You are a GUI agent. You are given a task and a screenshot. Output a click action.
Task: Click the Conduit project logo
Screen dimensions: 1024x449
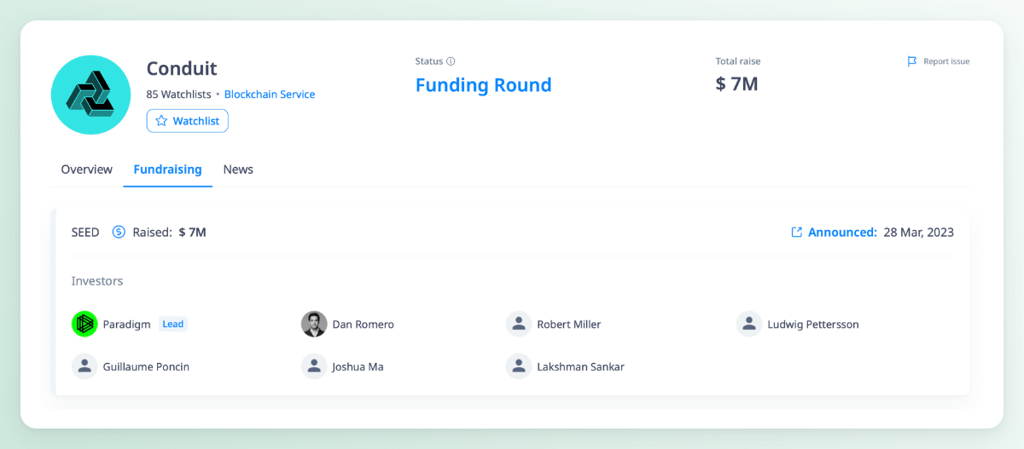[90, 95]
